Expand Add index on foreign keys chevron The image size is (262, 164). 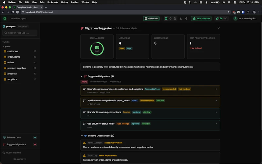pyautogui.click(x=216, y=101)
